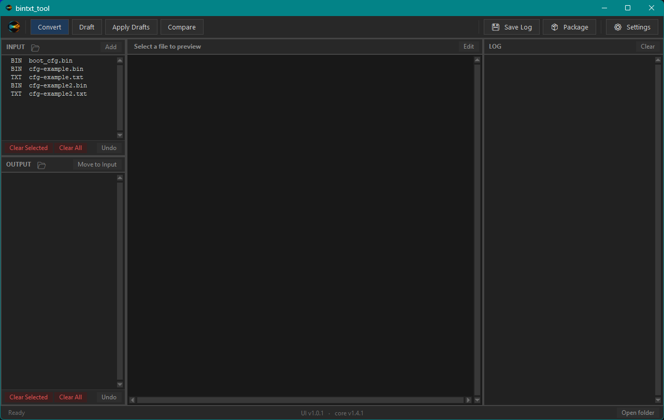Click the OUTPUT list scroll-down arrow
Screen dimensions: 664x420
(x=120, y=384)
